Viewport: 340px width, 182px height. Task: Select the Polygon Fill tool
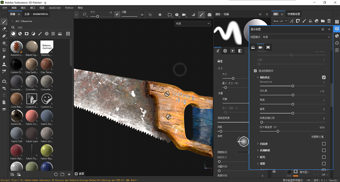[x=4, y=50]
